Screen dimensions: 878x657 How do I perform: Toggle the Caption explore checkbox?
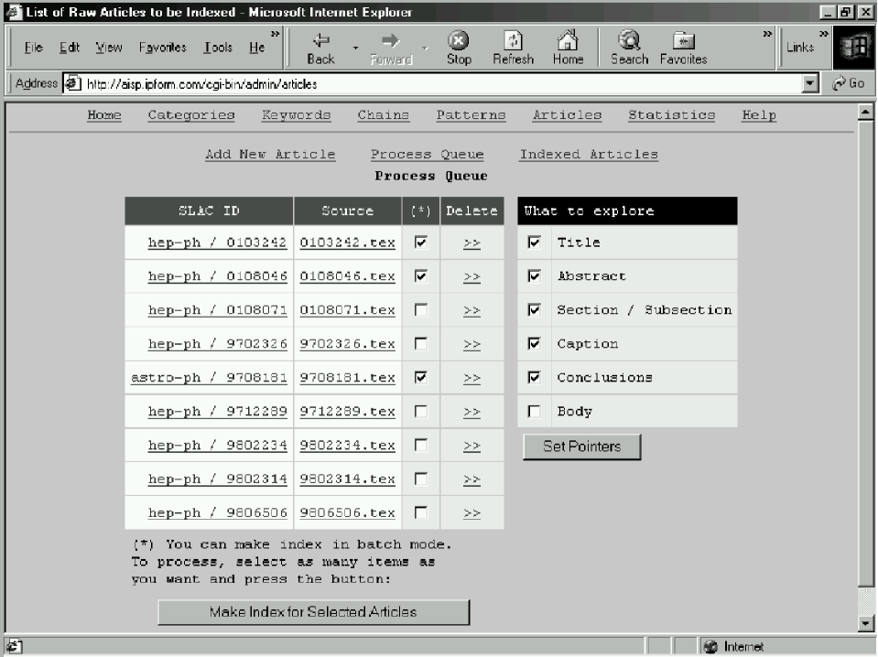pyautogui.click(x=534, y=343)
